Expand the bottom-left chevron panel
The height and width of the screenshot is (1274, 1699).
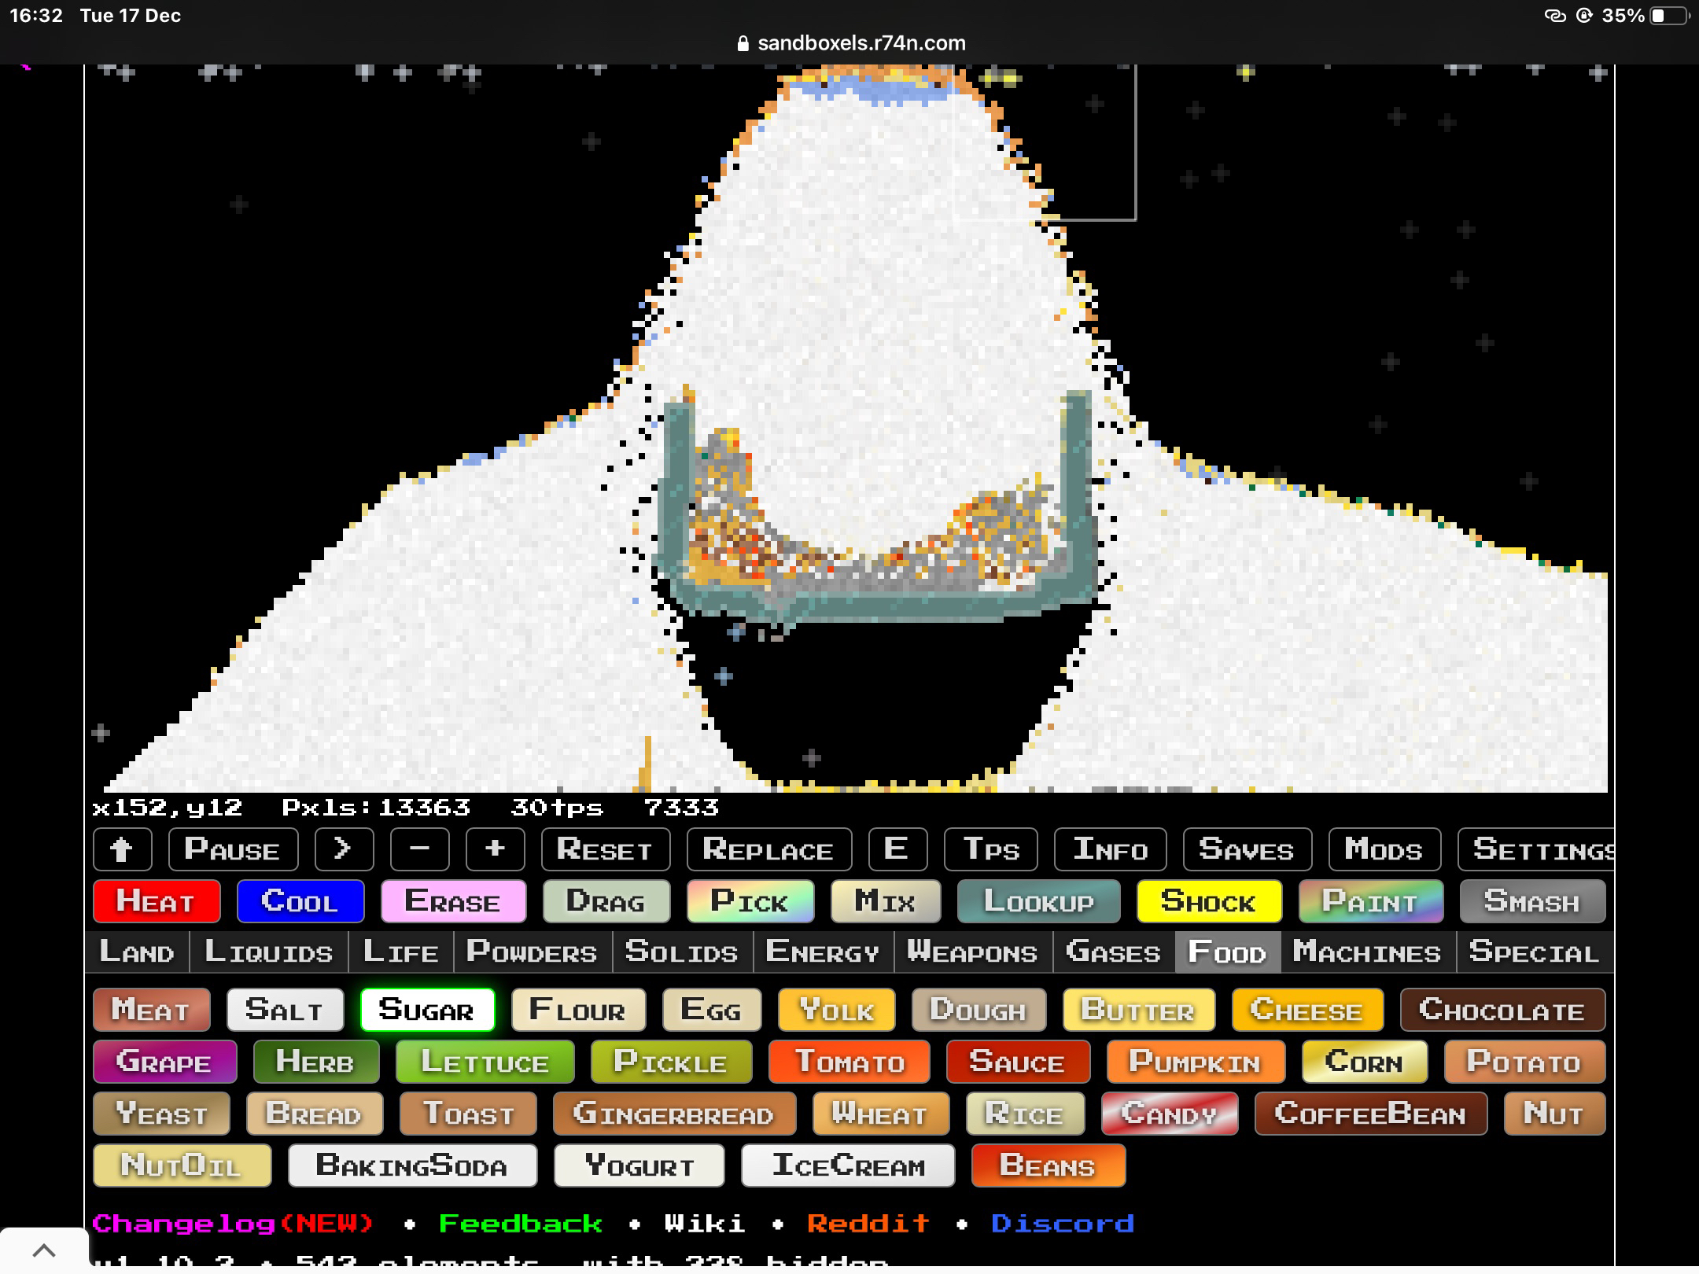(44, 1250)
